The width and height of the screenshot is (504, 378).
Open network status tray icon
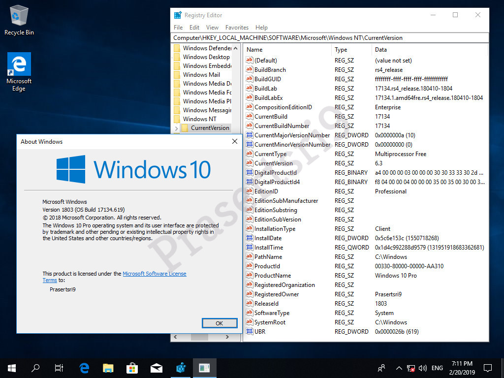pyautogui.click(x=410, y=368)
